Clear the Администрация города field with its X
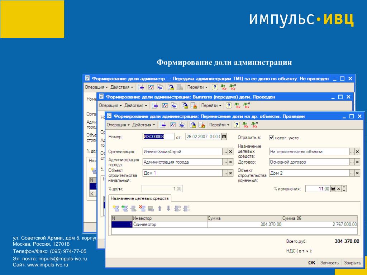This screenshot has height=275, width=367. 230,162
